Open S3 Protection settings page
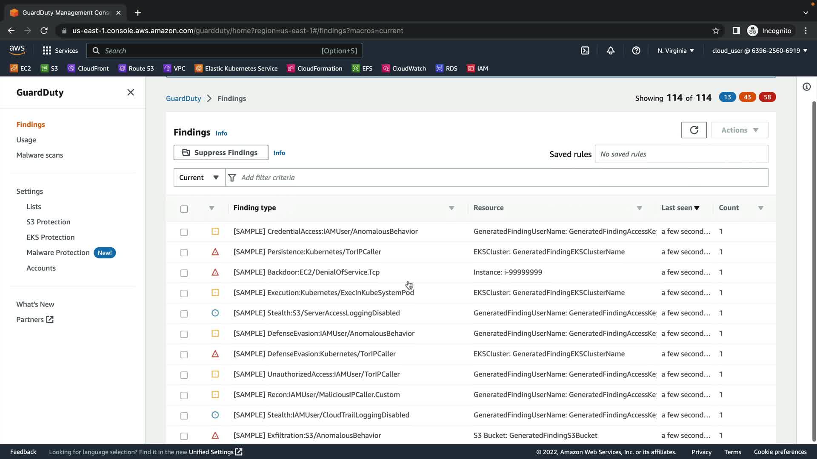Image resolution: width=817 pixels, height=459 pixels. click(48, 222)
